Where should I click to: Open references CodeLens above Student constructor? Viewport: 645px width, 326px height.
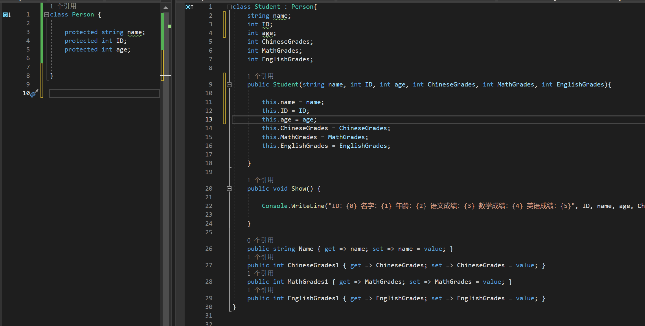coord(260,76)
